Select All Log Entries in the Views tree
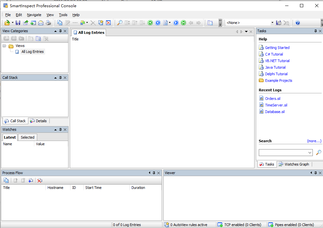The image size is (323, 228). 33,52
